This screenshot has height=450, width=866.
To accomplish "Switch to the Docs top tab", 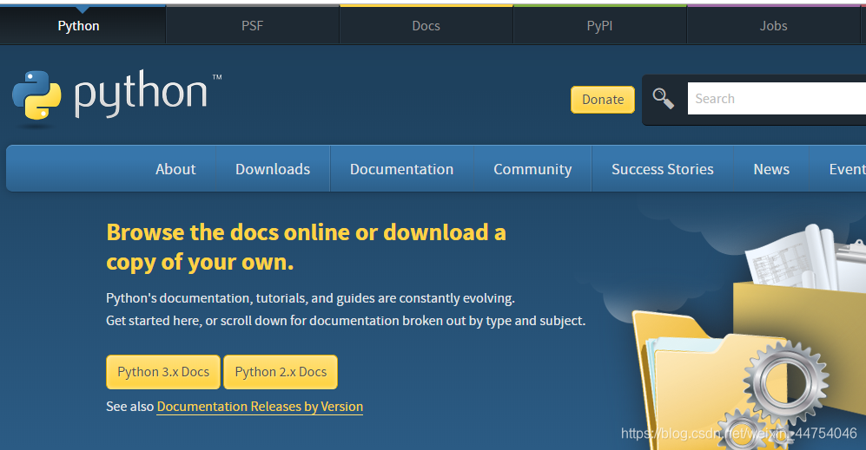I will [x=426, y=26].
